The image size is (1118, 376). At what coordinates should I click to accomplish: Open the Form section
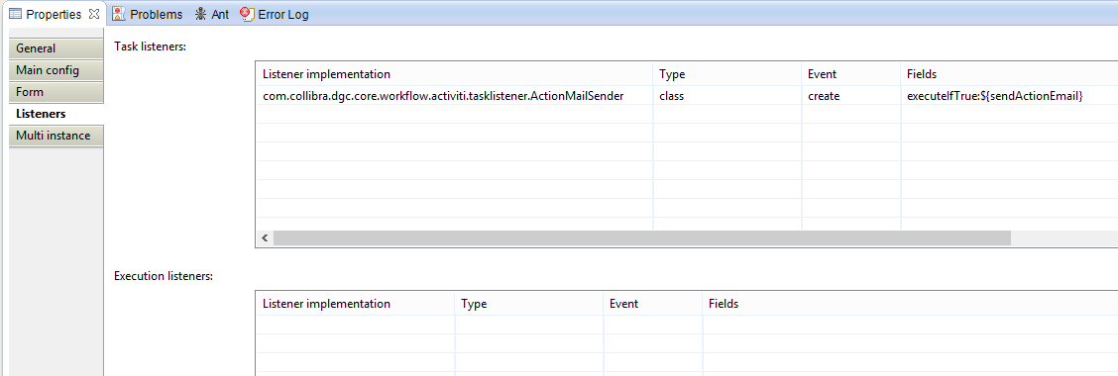[56, 92]
